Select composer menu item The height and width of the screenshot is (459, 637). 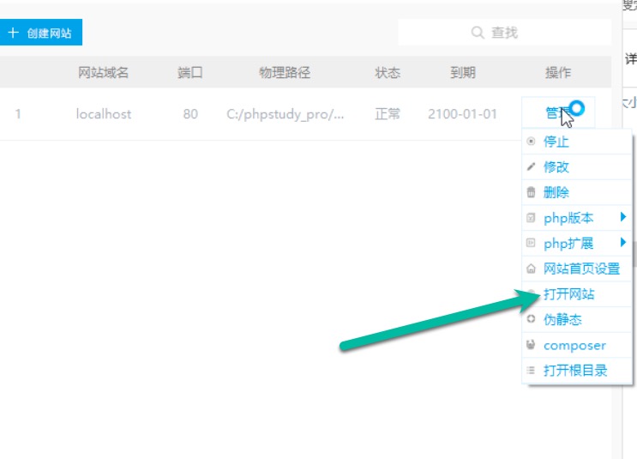click(x=577, y=345)
